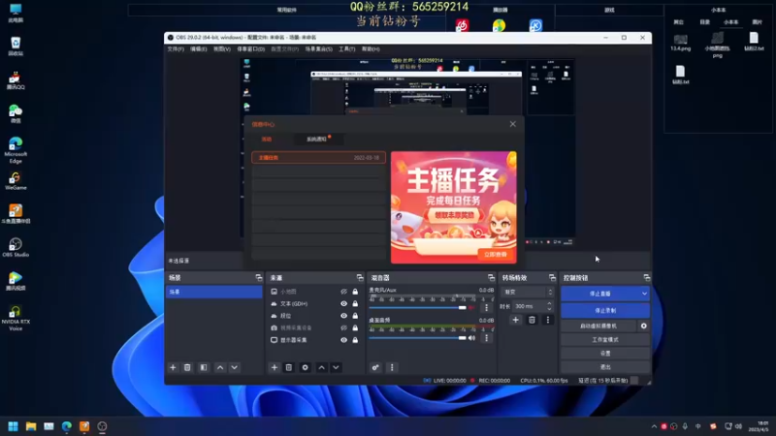Image resolution: width=776 pixels, height=436 pixels.
Task: Remove the transition with the trash icon
Action: pyautogui.click(x=532, y=320)
